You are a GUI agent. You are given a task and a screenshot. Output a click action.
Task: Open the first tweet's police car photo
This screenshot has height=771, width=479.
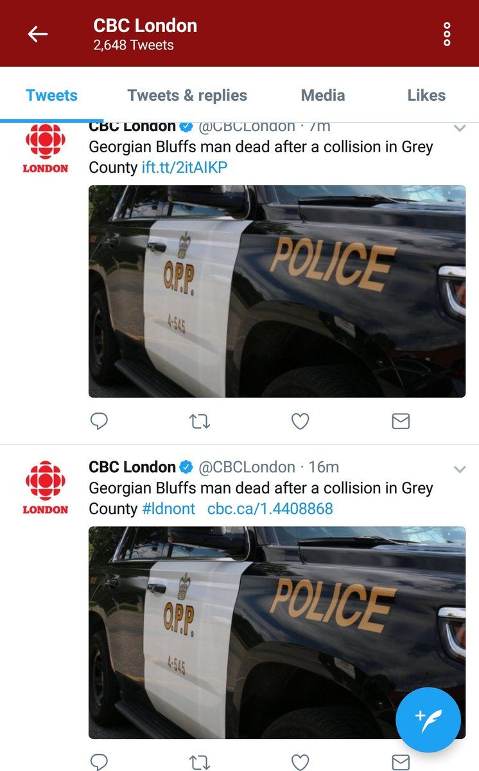coord(277,291)
